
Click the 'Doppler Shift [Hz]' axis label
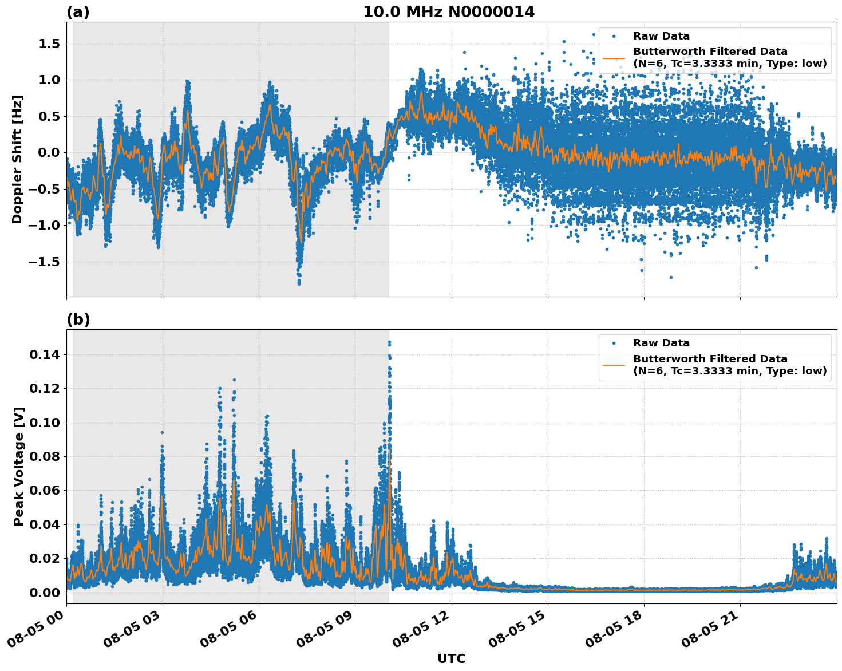17,159
